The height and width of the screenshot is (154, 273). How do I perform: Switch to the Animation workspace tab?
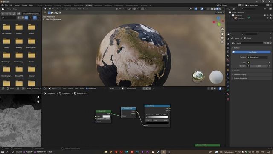tap(98, 6)
